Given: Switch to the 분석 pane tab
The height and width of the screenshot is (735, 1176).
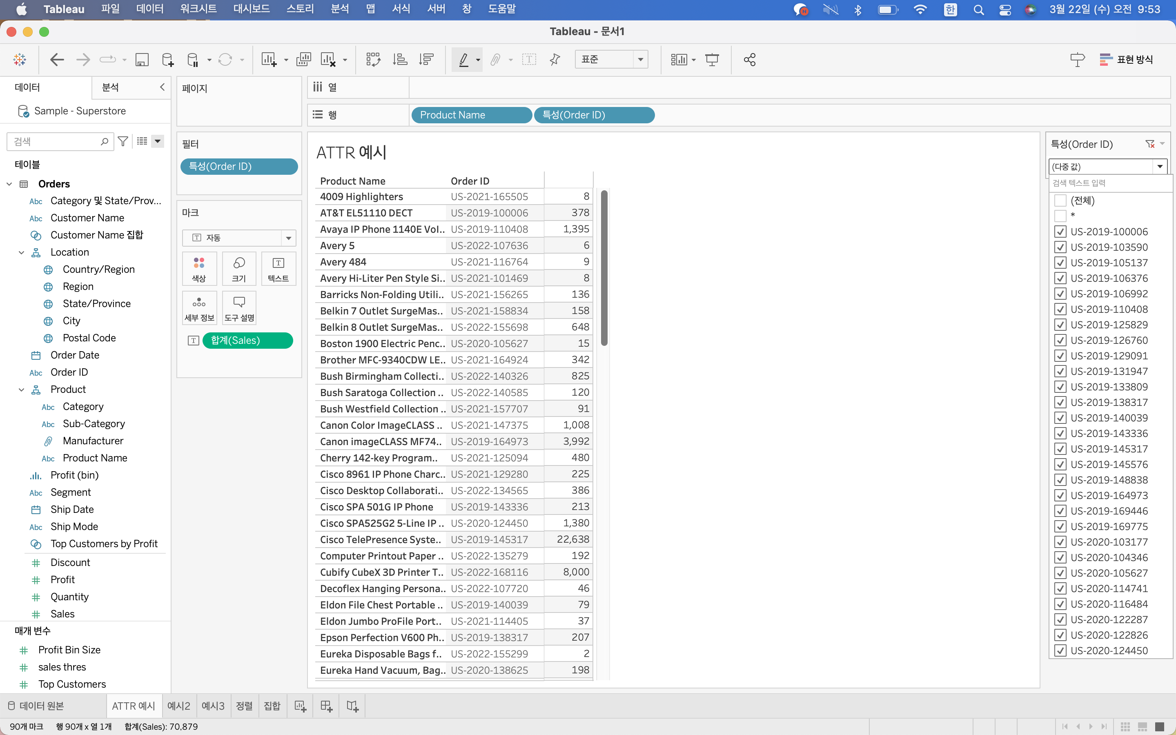Looking at the screenshot, I should [x=110, y=87].
